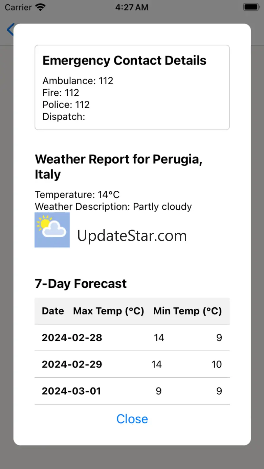Viewport: 264px width, 469px height.
Task: Select the Date column header
Action: coord(53,311)
